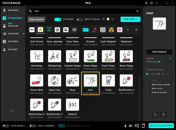Toggle Voice Changer switch
The image size is (176, 130).
[x=33, y=126]
